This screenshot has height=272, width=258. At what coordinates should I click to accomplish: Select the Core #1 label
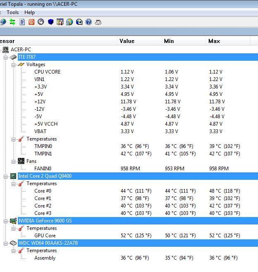[43, 198]
